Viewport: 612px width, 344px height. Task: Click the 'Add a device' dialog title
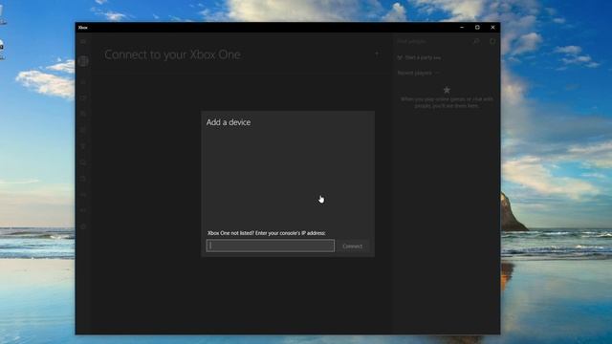click(229, 122)
